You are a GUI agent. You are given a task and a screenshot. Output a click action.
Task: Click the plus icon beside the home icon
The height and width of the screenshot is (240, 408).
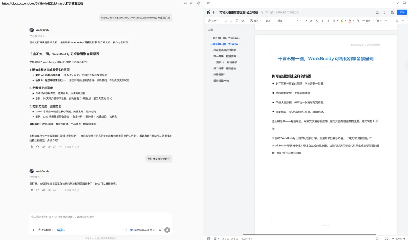[213, 12]
